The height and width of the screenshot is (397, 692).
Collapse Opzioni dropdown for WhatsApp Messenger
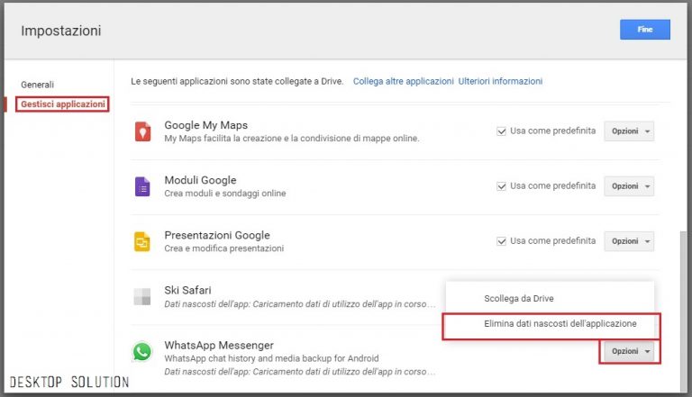coord(629,351)
